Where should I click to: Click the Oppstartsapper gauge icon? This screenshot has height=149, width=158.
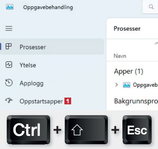[x=9, y=100]
